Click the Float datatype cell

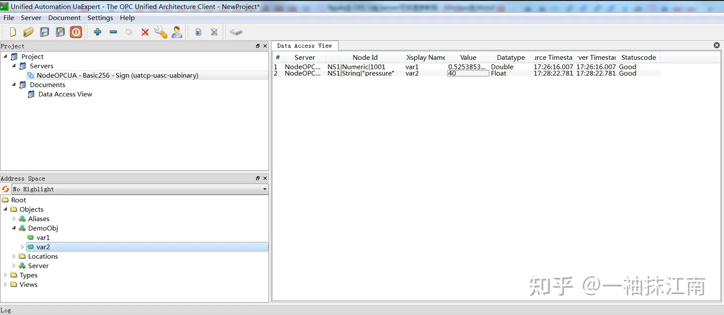[499, 73]
